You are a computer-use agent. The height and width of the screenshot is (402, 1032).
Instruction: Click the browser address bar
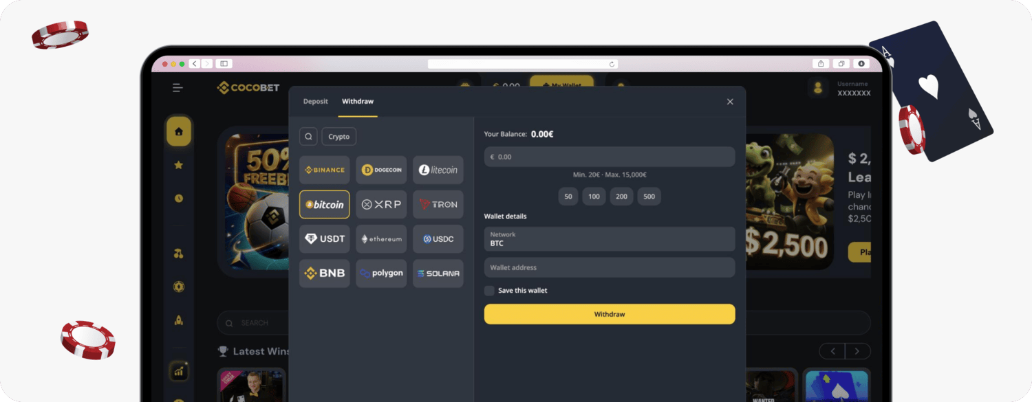523,64
